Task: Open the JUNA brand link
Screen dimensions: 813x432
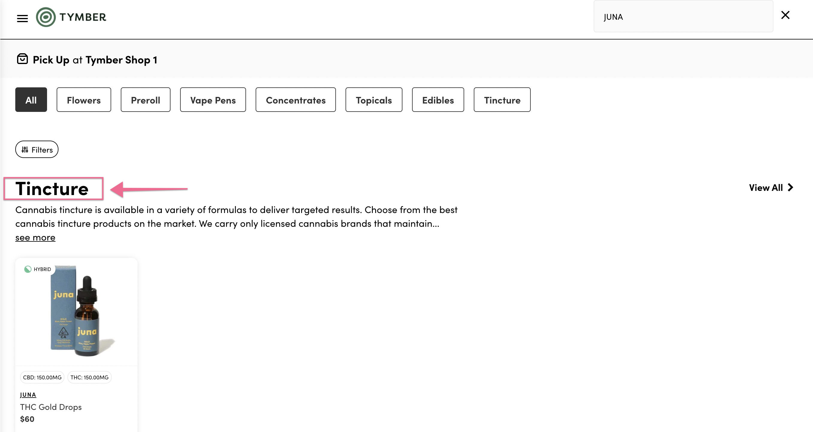Action: click(28, 395)
